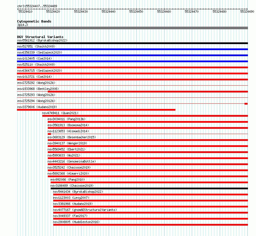256x236 pixels.
Task: Click the gray 3p14.3 cytogenetic band bar
Action: point(132,28)
